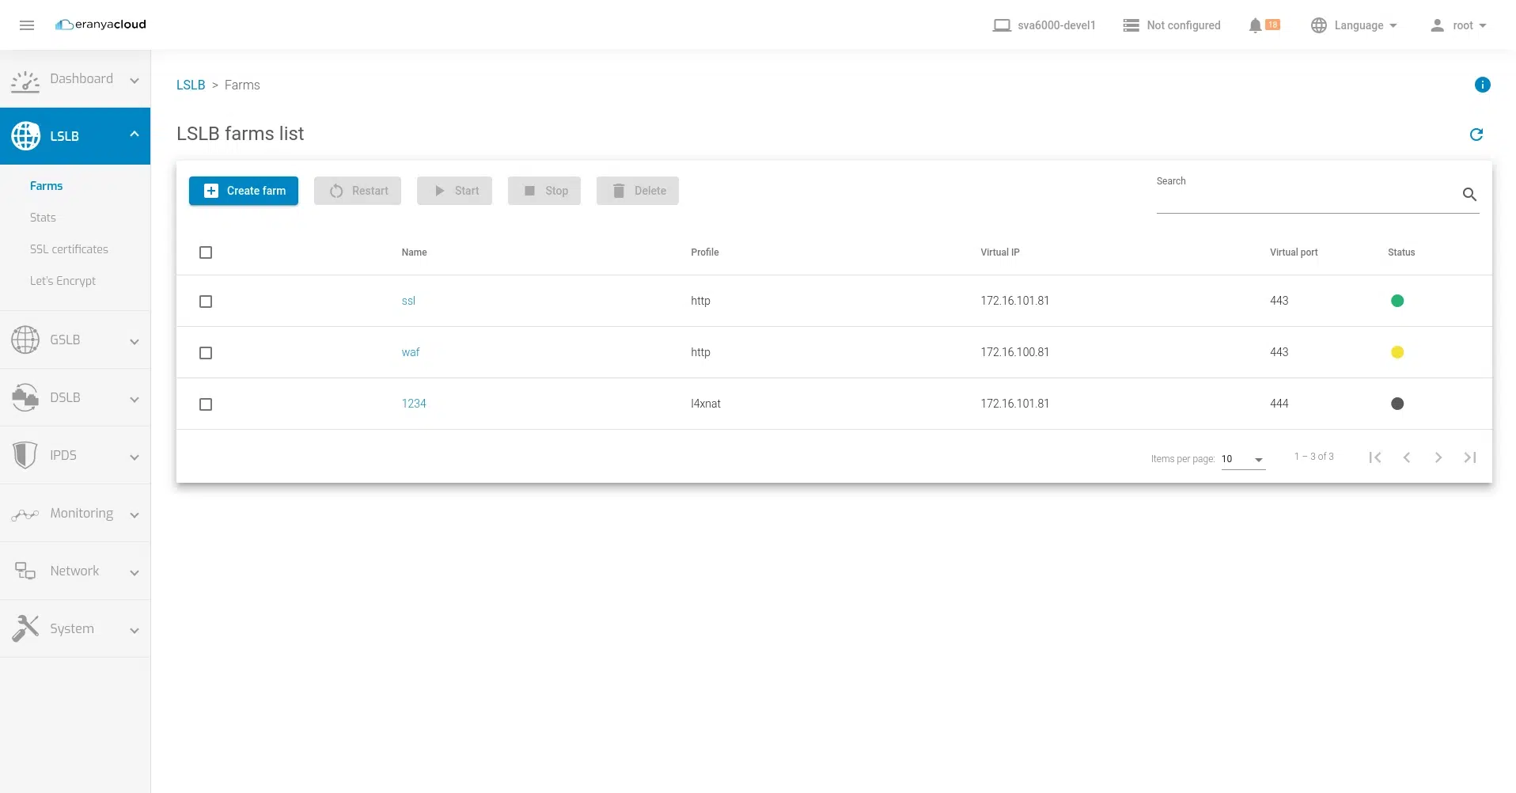Click the Stop button
This screenshot has height=793, width=1516.
[544, 191]
